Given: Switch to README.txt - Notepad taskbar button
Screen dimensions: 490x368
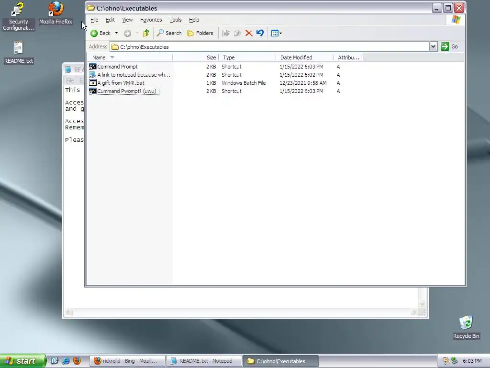Looking at the screenshot, I should pos(204,361).
